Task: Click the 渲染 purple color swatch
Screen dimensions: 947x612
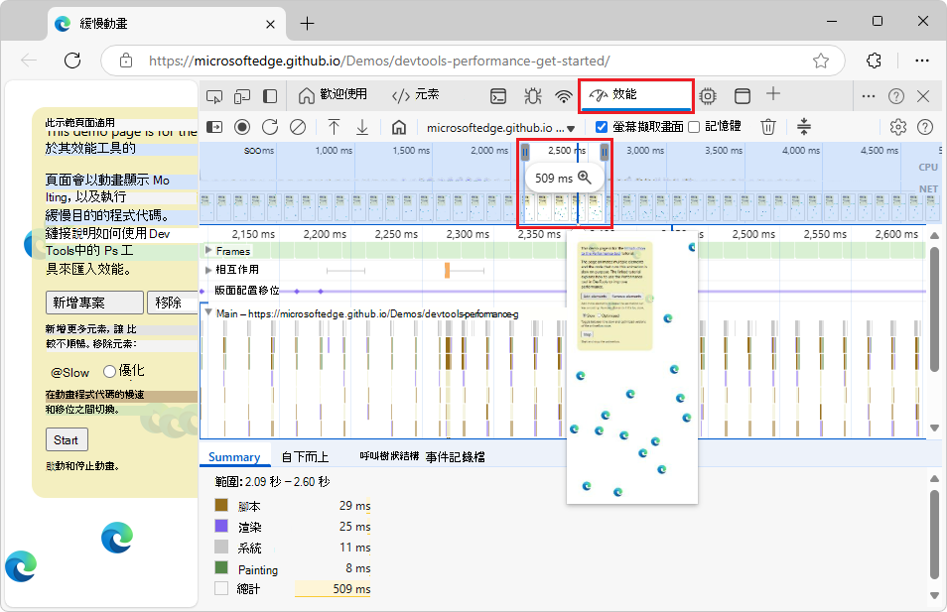Action: pyautogui.click(x=221, y=526)
